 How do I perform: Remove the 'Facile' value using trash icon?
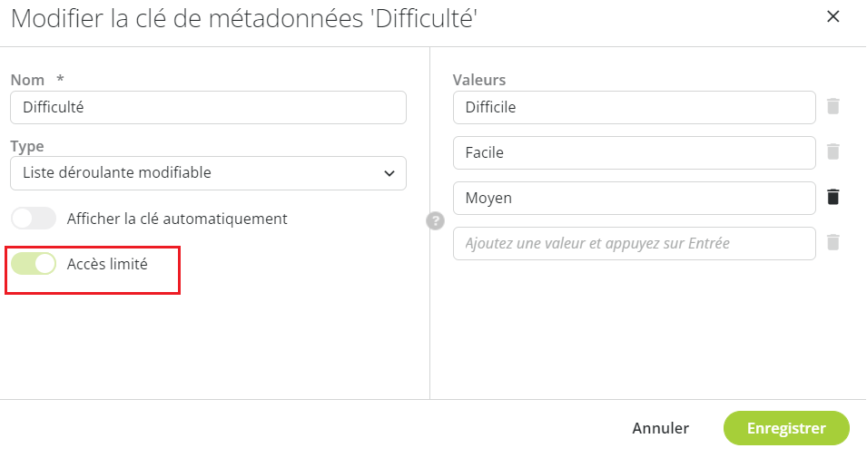click(x=833, y=151)
